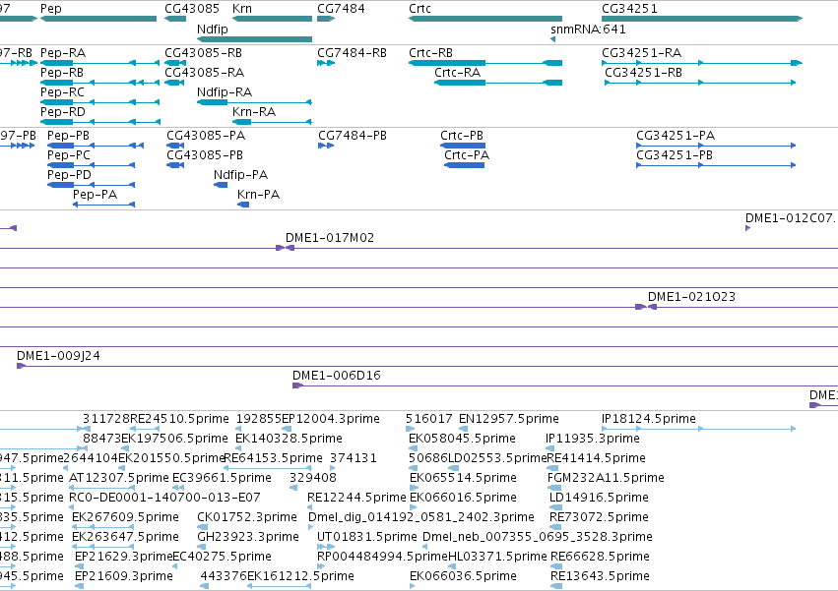Select EST IP18124.5prime

click(x=699, y=429)
